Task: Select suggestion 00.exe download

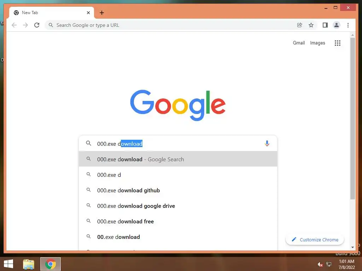Action: tap(178, 237)
